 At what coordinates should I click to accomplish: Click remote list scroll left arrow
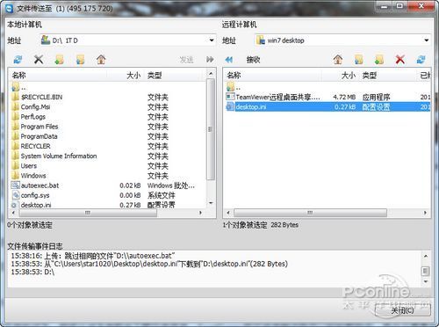228,213
